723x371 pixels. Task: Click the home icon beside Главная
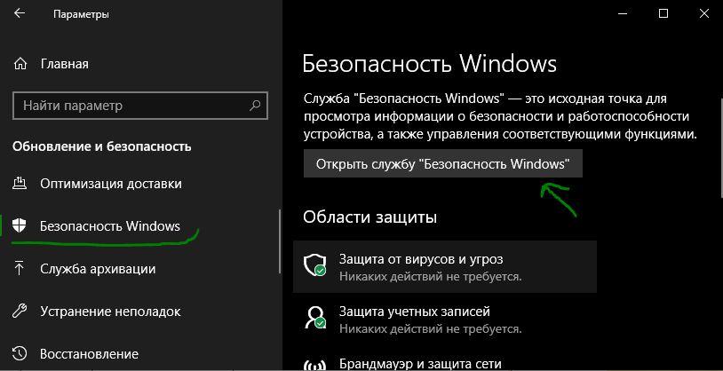click(x=20, y=63)
